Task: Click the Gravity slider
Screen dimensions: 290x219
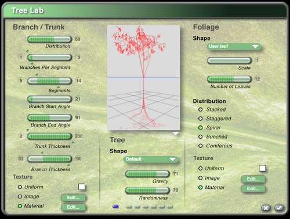Action: tap(147, 174)
